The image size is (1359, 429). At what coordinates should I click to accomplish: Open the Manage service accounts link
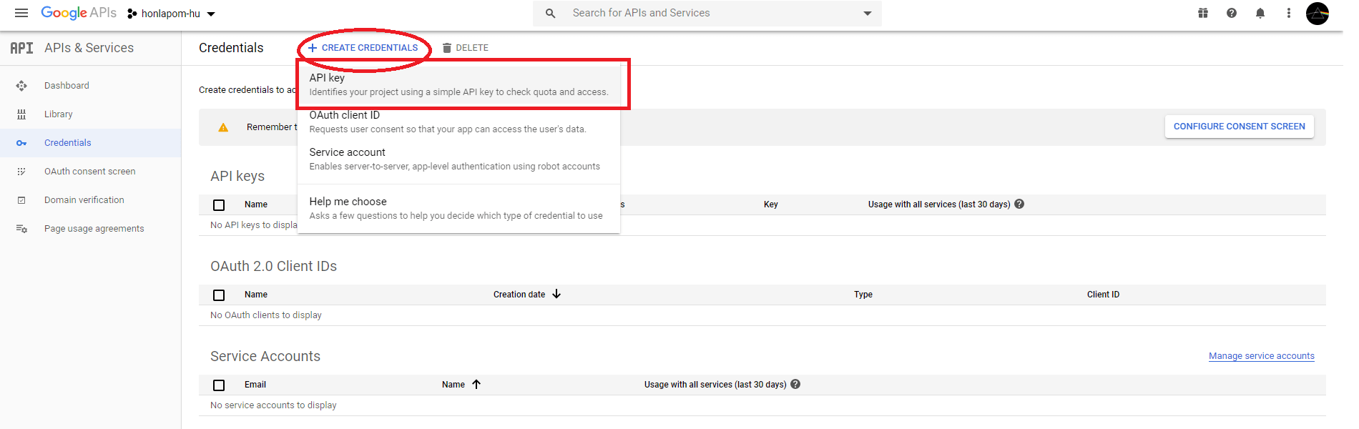[x=1261, y=356]
